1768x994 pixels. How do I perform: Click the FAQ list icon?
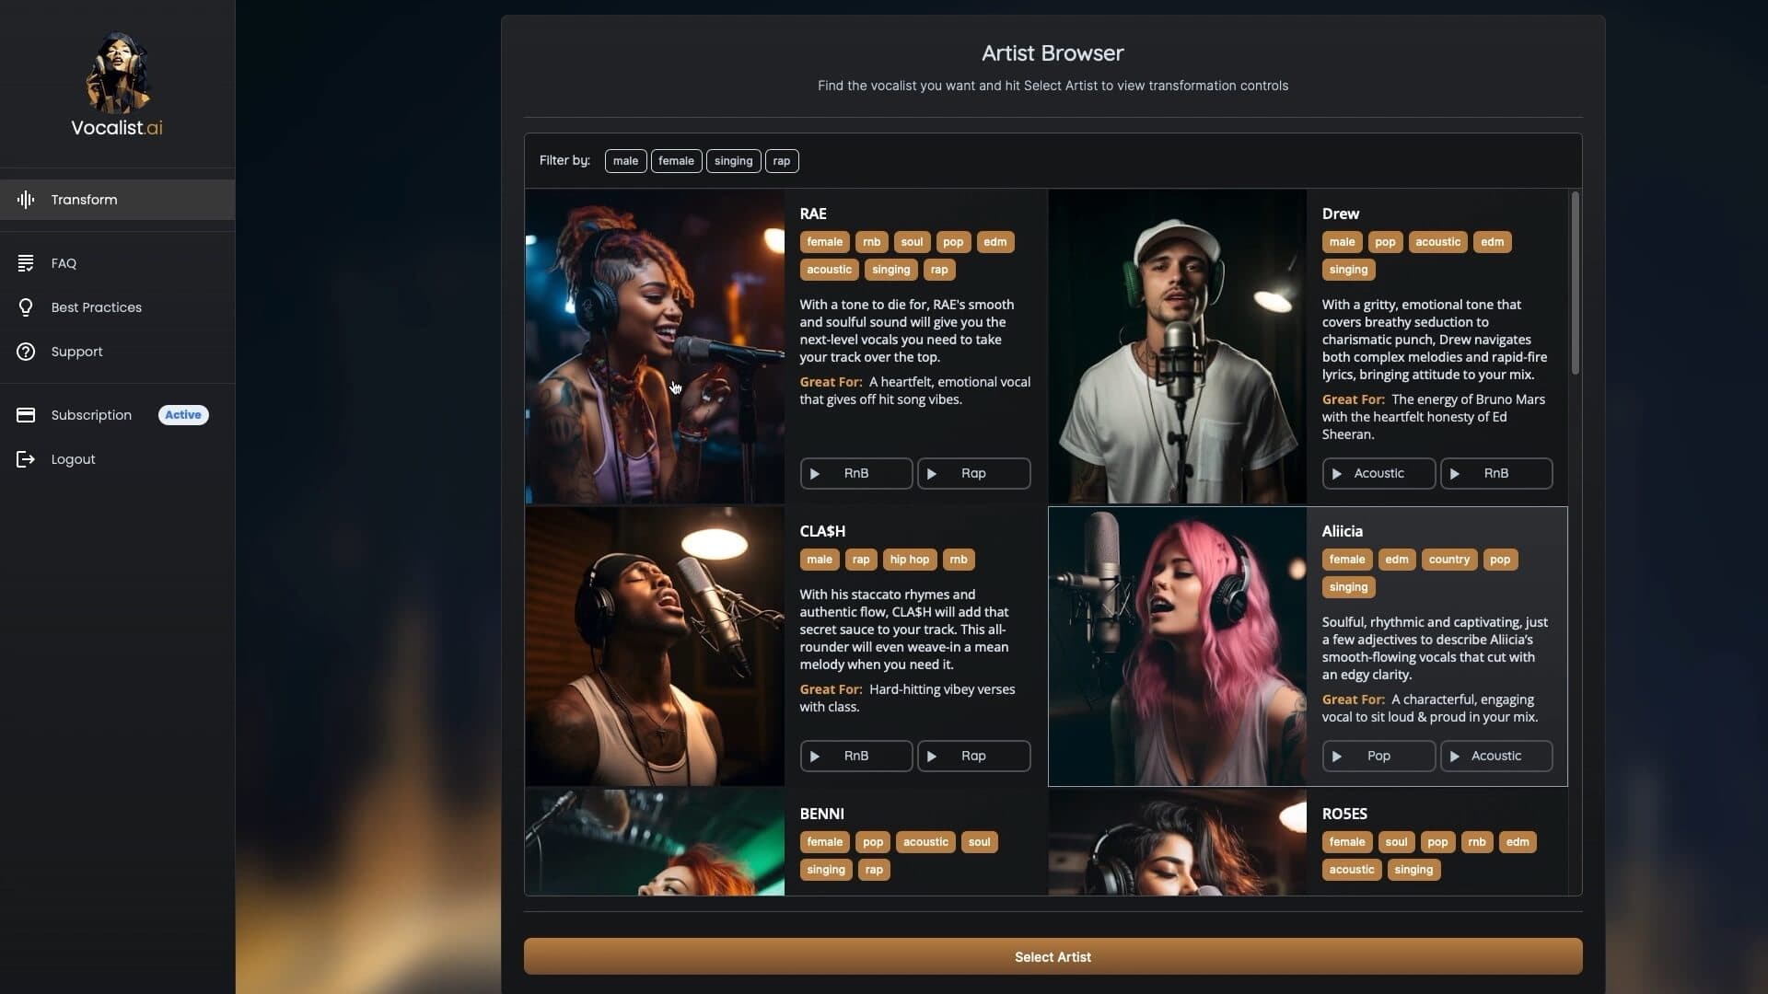[26, 263]
